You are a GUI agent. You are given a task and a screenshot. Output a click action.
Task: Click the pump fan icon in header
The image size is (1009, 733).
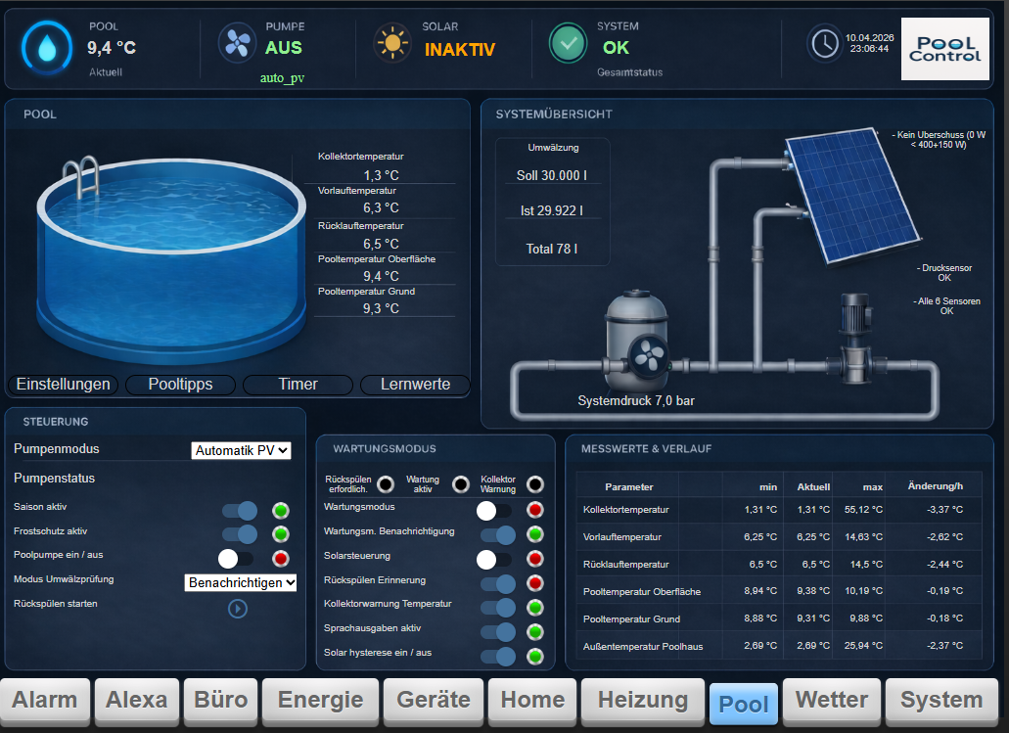238,44
